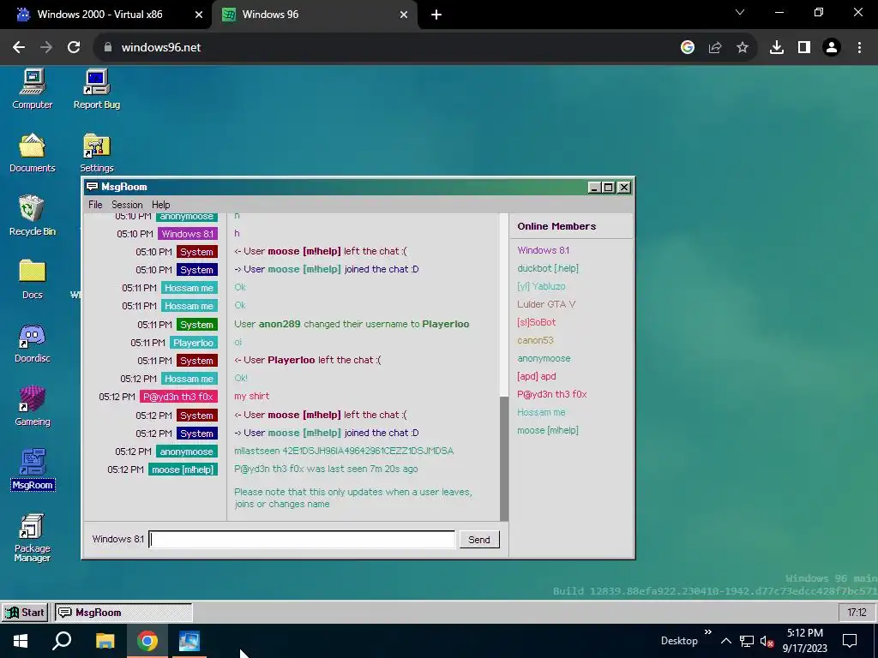The width and height of the screenshot is (878, 658).
Task: Click the Desktop toolbar label
Action: tap(679, 641)
